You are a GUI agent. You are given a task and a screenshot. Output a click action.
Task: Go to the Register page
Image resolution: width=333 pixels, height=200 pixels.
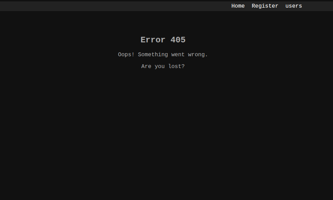pos(265,6)
